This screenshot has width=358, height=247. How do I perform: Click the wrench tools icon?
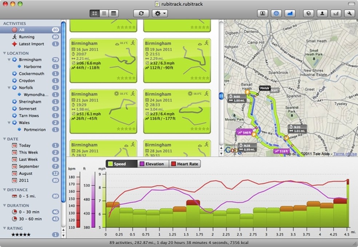349,13
